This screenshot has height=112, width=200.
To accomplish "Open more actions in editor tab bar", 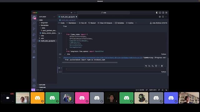I will pos(166,17).
